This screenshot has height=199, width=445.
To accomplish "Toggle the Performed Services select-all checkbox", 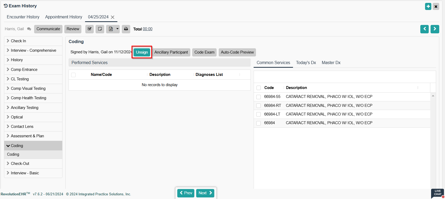I will (x=74, y=75).
